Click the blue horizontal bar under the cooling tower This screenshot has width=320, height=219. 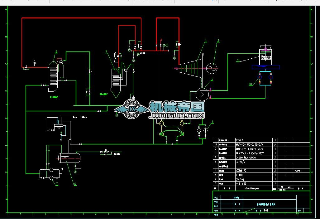point(266,67)
